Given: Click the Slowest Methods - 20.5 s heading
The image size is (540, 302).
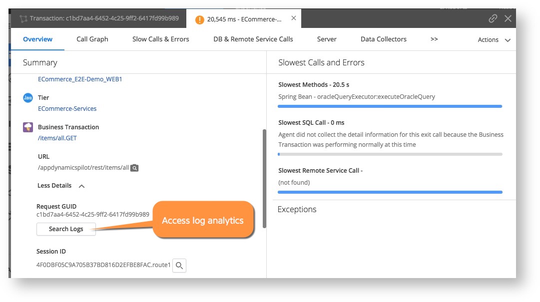Looking at the screenshot, I should (314, 85).
